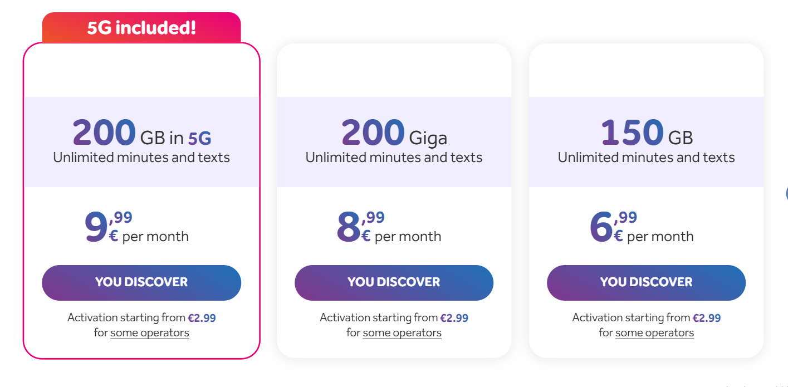Open 'some operators' link in 150 GB card

(654, 333)
